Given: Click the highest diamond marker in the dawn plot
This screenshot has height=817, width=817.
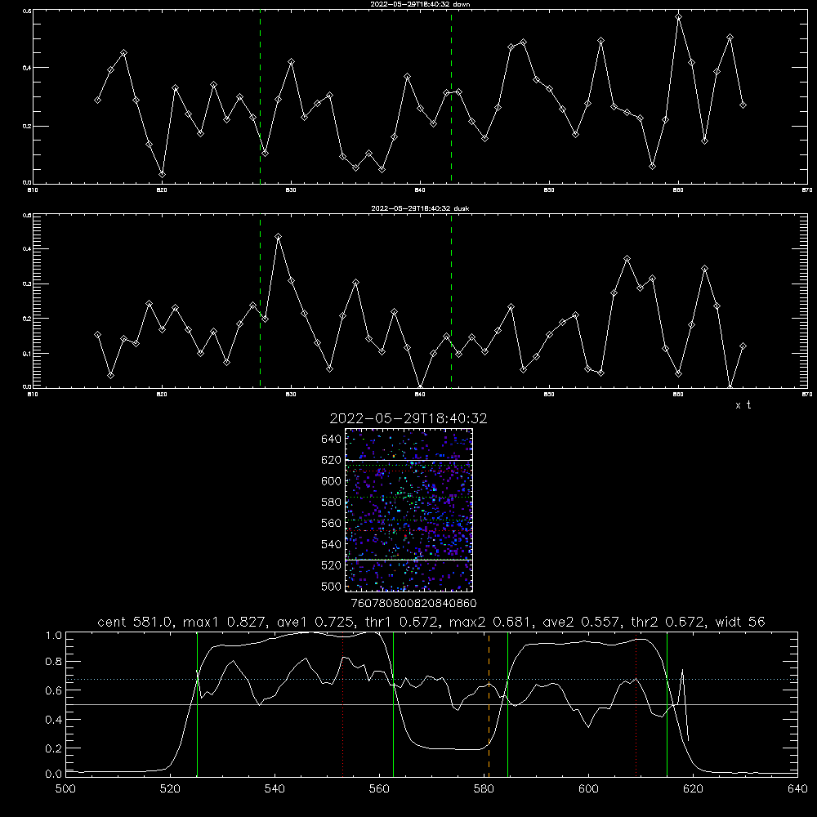Looking at the screenshot, I should pyautogui.click(x=678, y=16).
